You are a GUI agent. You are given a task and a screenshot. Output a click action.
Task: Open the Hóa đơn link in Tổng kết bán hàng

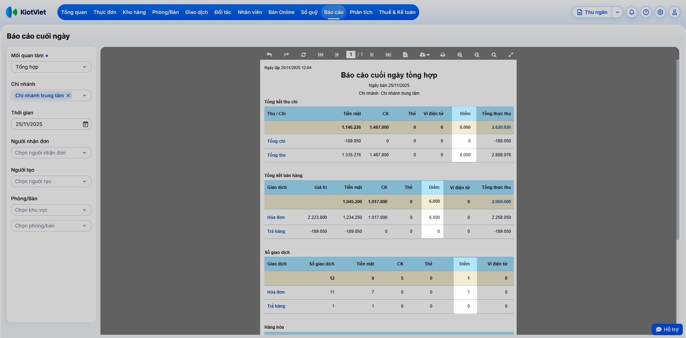click(x=276, y=217)
